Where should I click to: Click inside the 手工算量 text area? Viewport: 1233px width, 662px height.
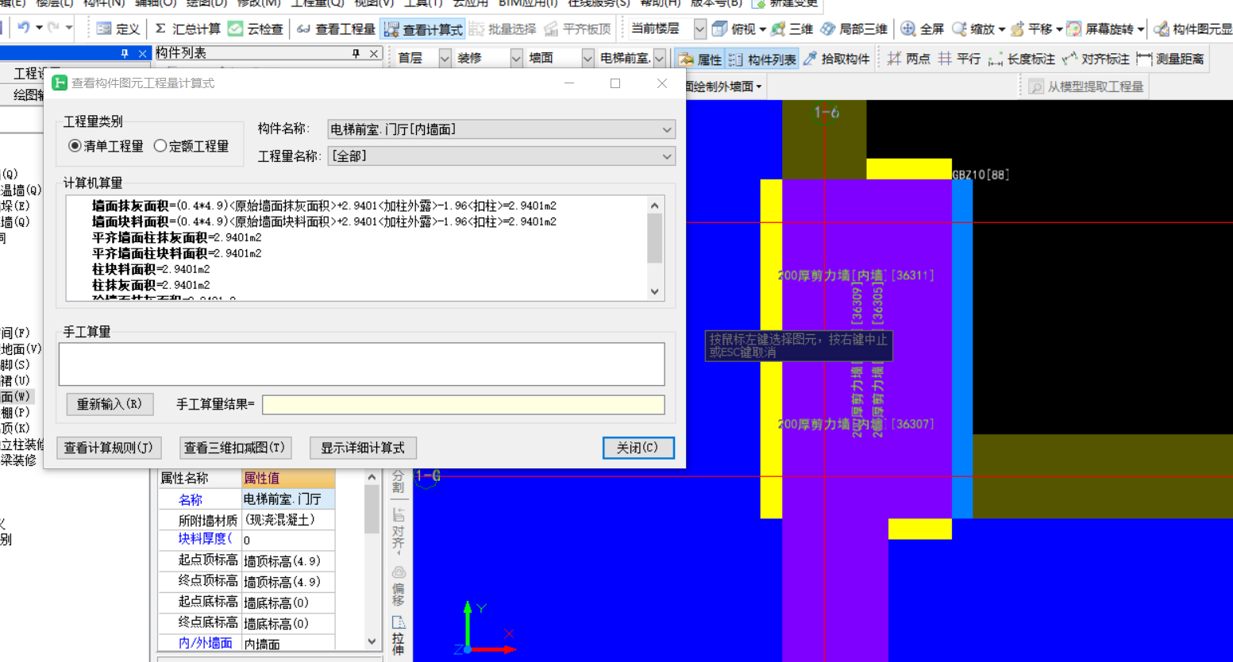[361, 364]
